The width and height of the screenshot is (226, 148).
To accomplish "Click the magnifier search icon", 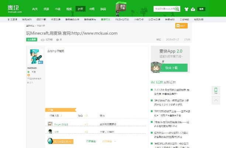I will pos(177,9).
